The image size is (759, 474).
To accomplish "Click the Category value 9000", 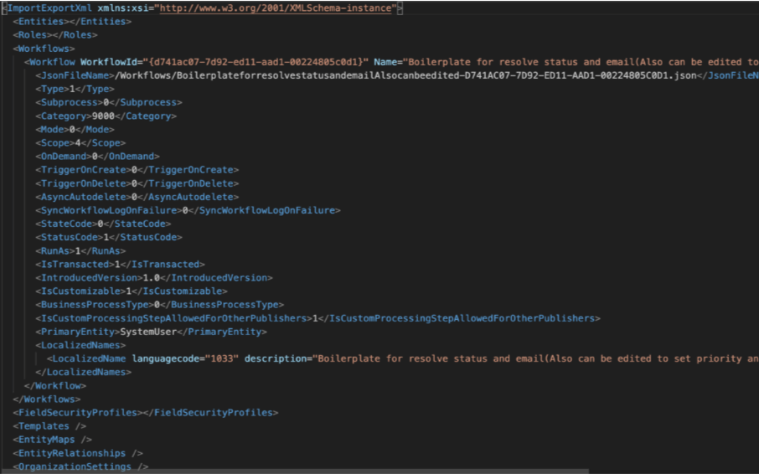I will point(103,116).
